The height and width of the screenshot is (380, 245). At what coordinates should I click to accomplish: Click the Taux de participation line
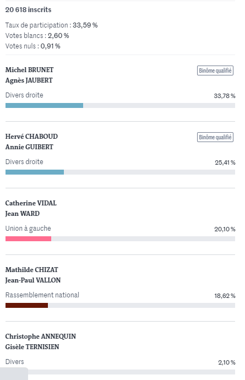[51, 25]
